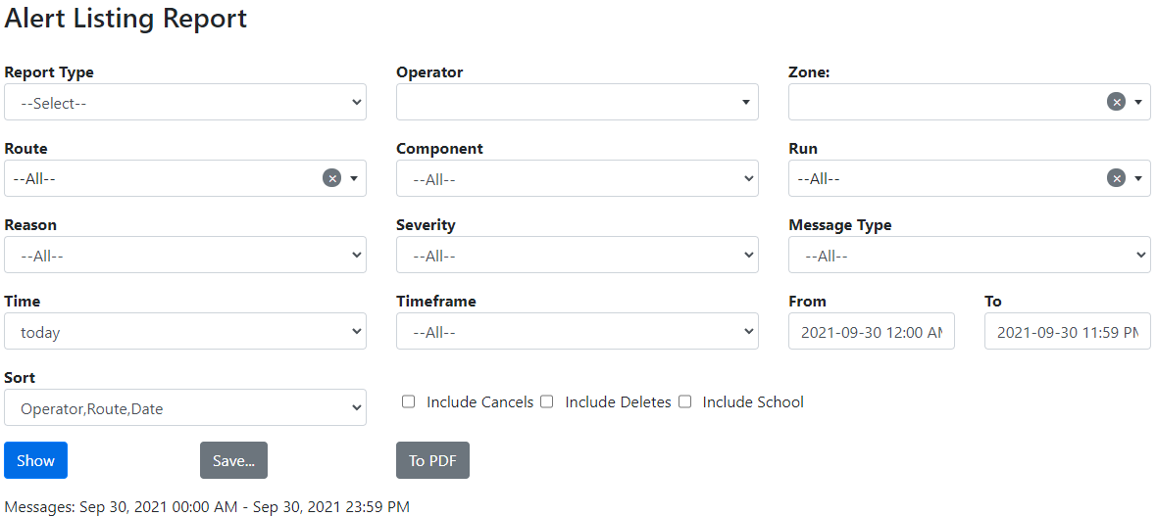Check the Include School option
1157x517 pixels.
(x=685, y=401)
